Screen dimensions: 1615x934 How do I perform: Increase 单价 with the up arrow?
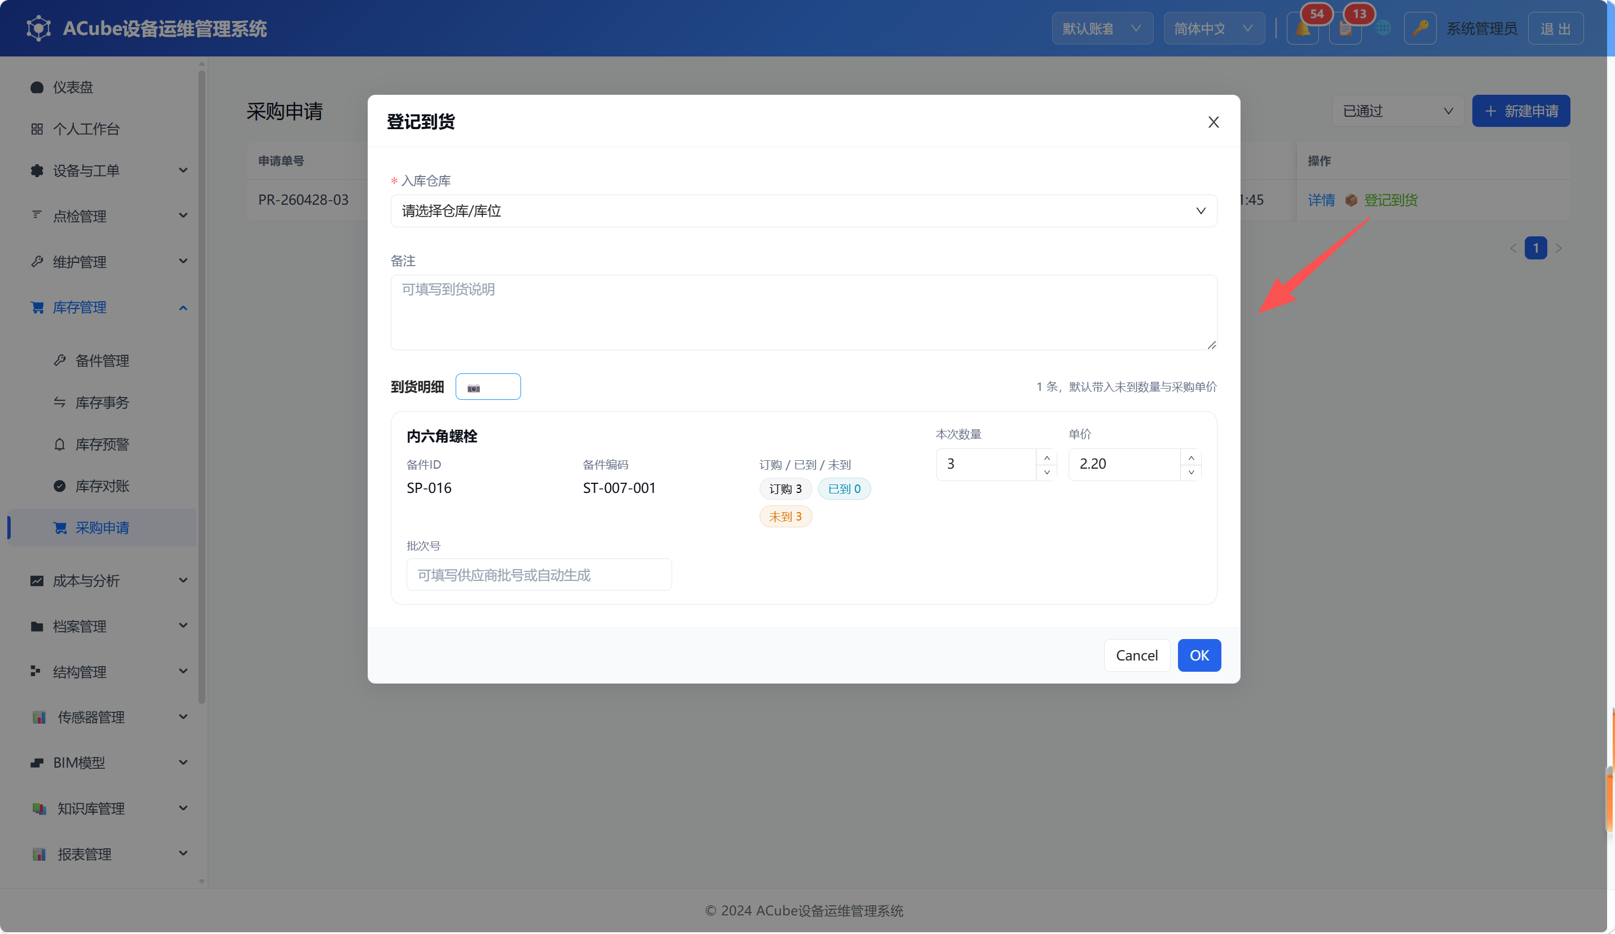click(x=1191, y=457)
